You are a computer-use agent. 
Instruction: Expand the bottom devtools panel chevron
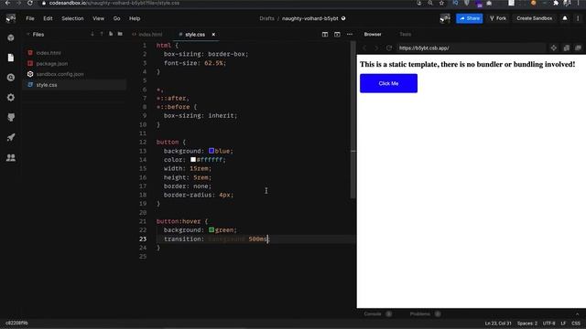[x=578, y=314]
